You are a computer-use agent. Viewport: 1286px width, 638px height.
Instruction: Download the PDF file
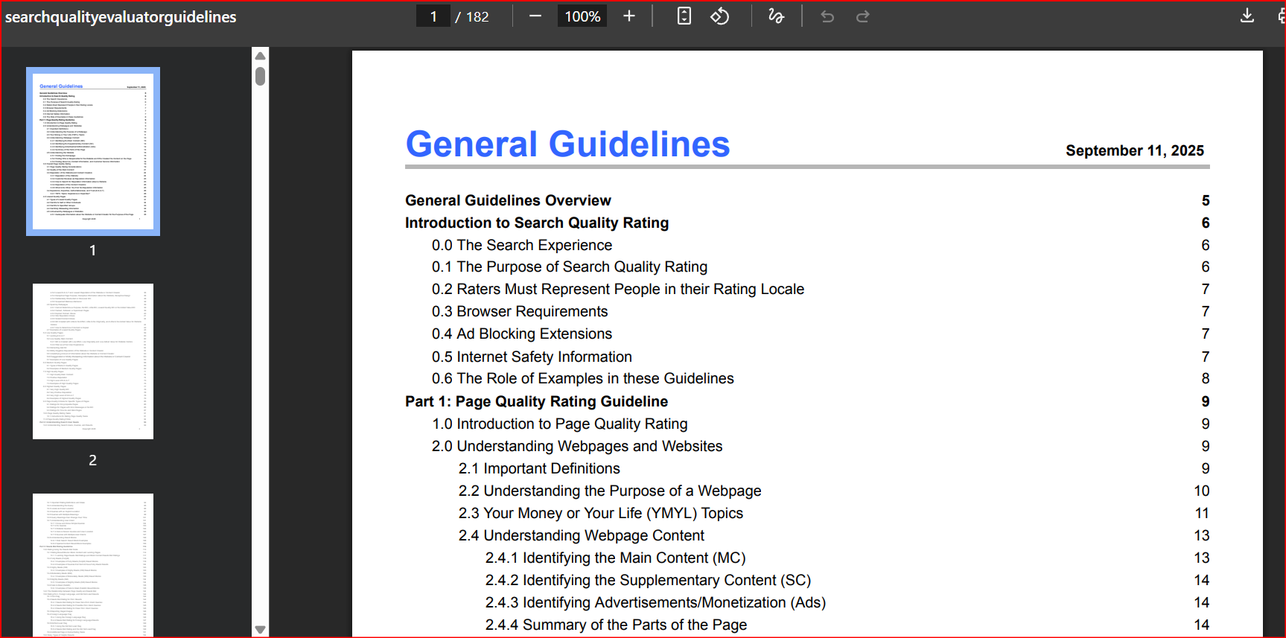point(1247,16)
